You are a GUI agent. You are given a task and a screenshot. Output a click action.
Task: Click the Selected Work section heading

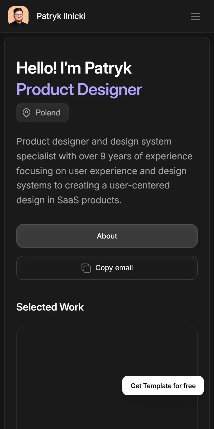[x=50, y=307]
